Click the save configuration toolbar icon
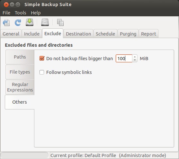Image resolution: width=179 pixels, height=159 pixels. click(6, 22)
